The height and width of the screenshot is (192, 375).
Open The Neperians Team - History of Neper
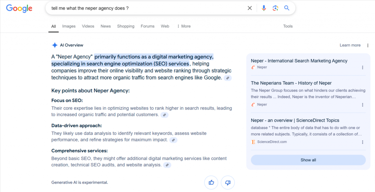291,83
